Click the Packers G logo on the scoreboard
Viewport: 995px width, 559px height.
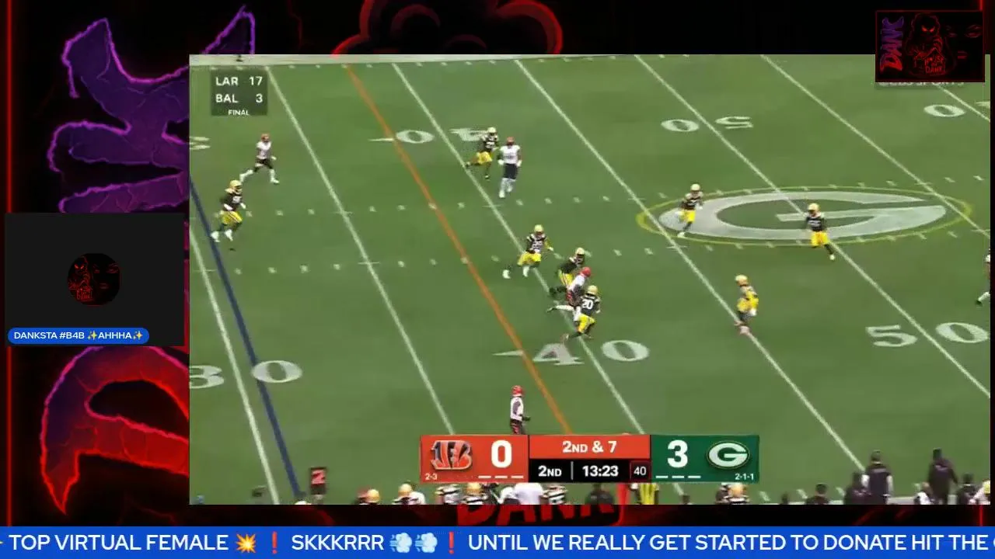(728, 455)
